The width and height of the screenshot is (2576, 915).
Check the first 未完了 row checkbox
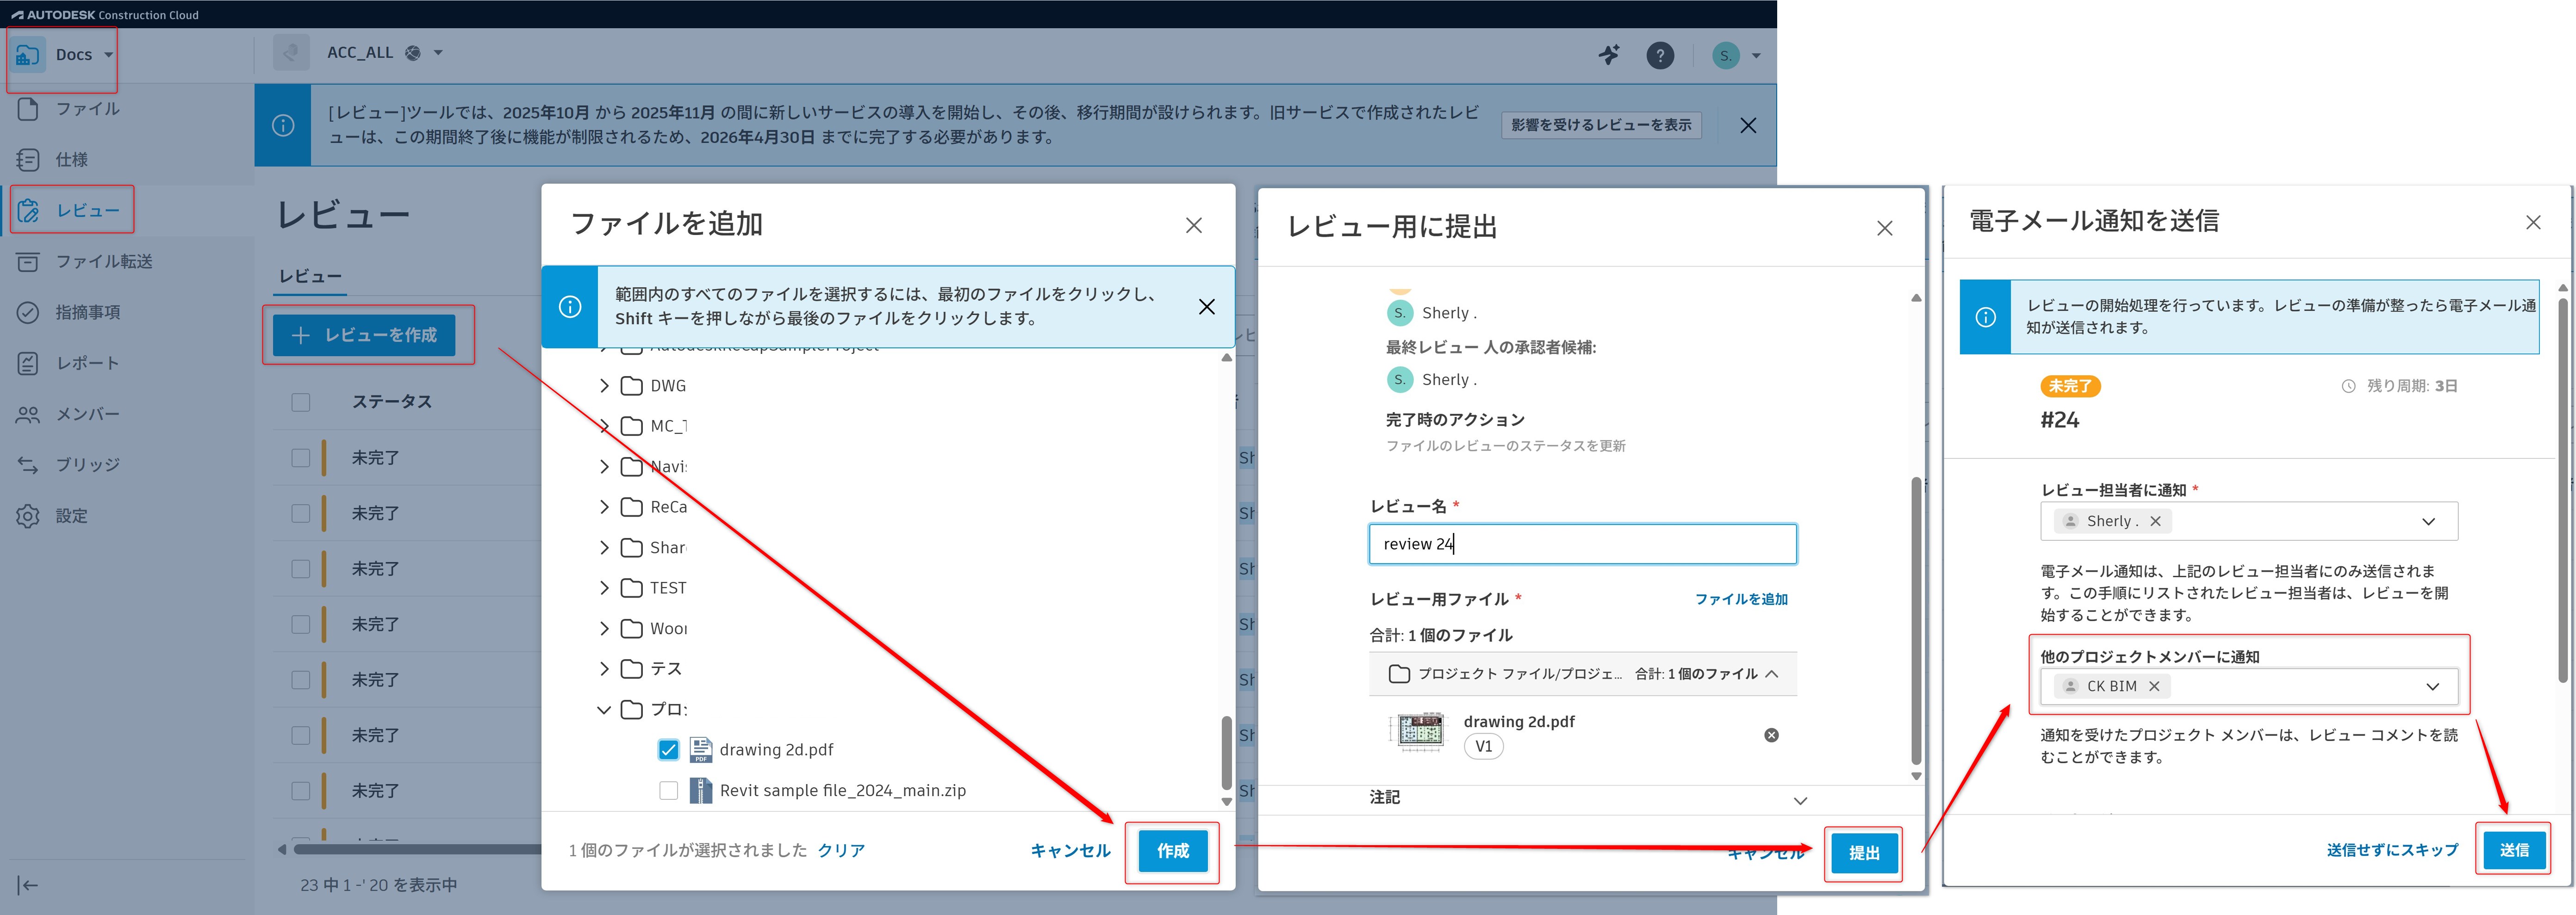pos(301,458)
